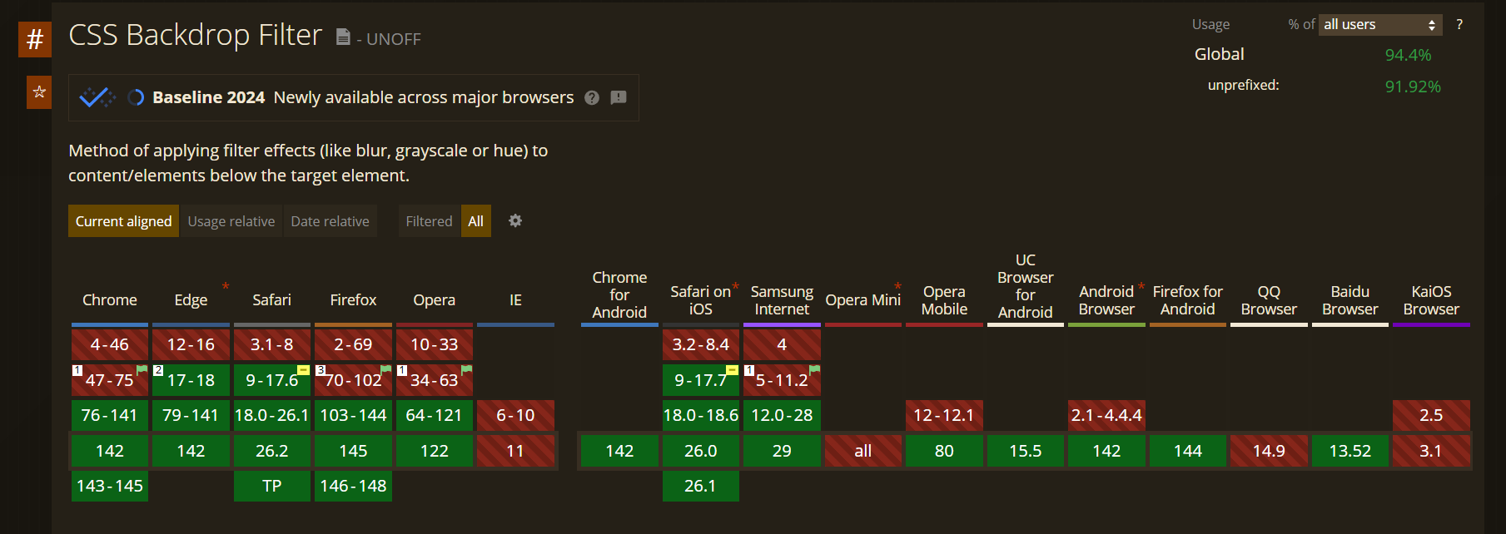Viewport: 1506px width, 534px height.
Task: Click IE 11 cell
Action: [515, 451]
